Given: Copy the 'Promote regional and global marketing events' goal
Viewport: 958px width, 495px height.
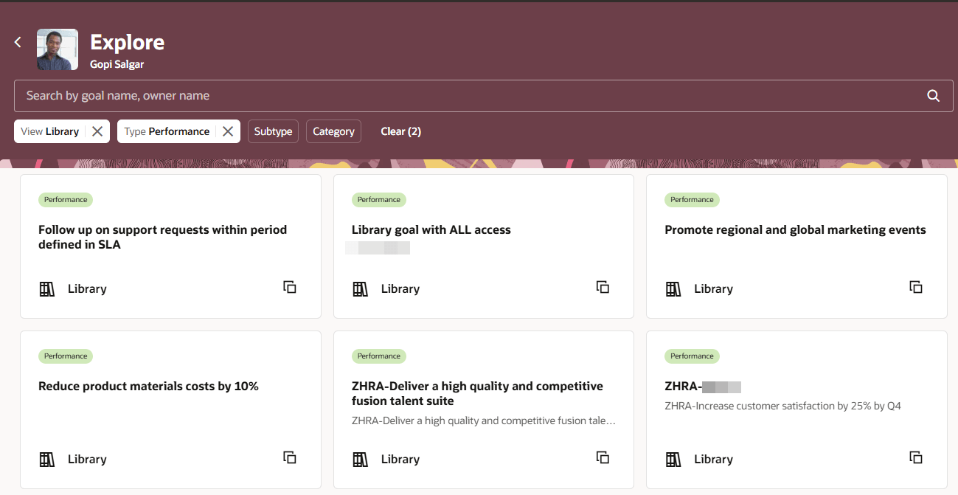Looking at the screenshot, I should click(x=916, y=287).
